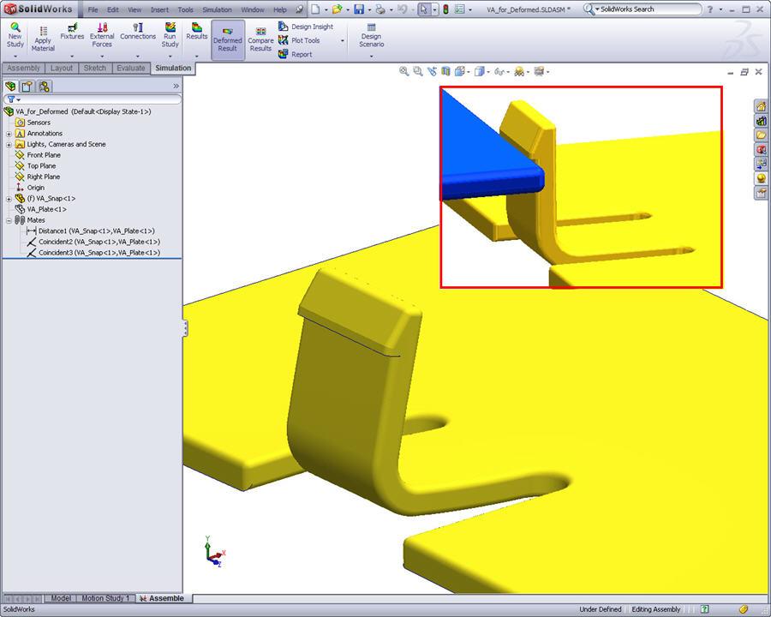Select Front Plane in the tree
Screen dimensions: 771x617
pos(38,155)
